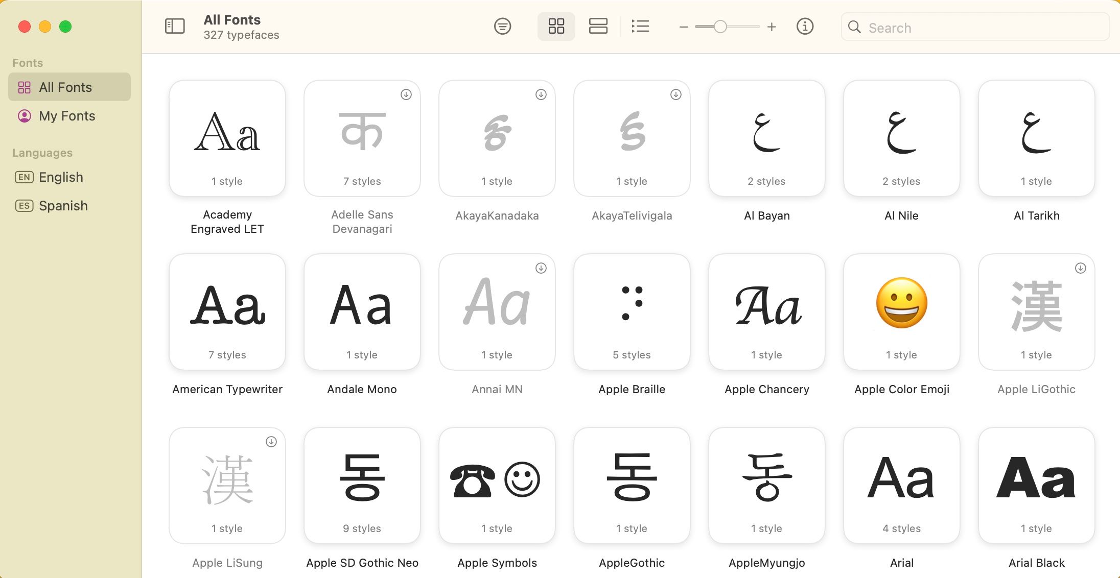Download the Adelle Sans Devanagari font
Viewport: 1120px width, 578px height.
406,94
